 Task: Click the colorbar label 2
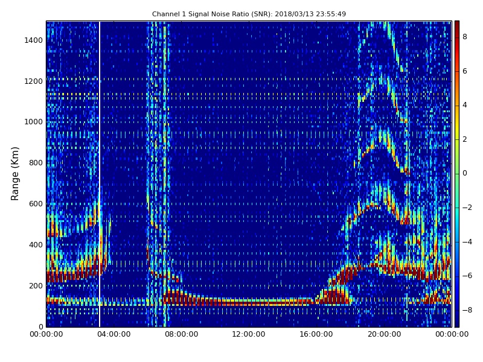(x=465, y=139)
